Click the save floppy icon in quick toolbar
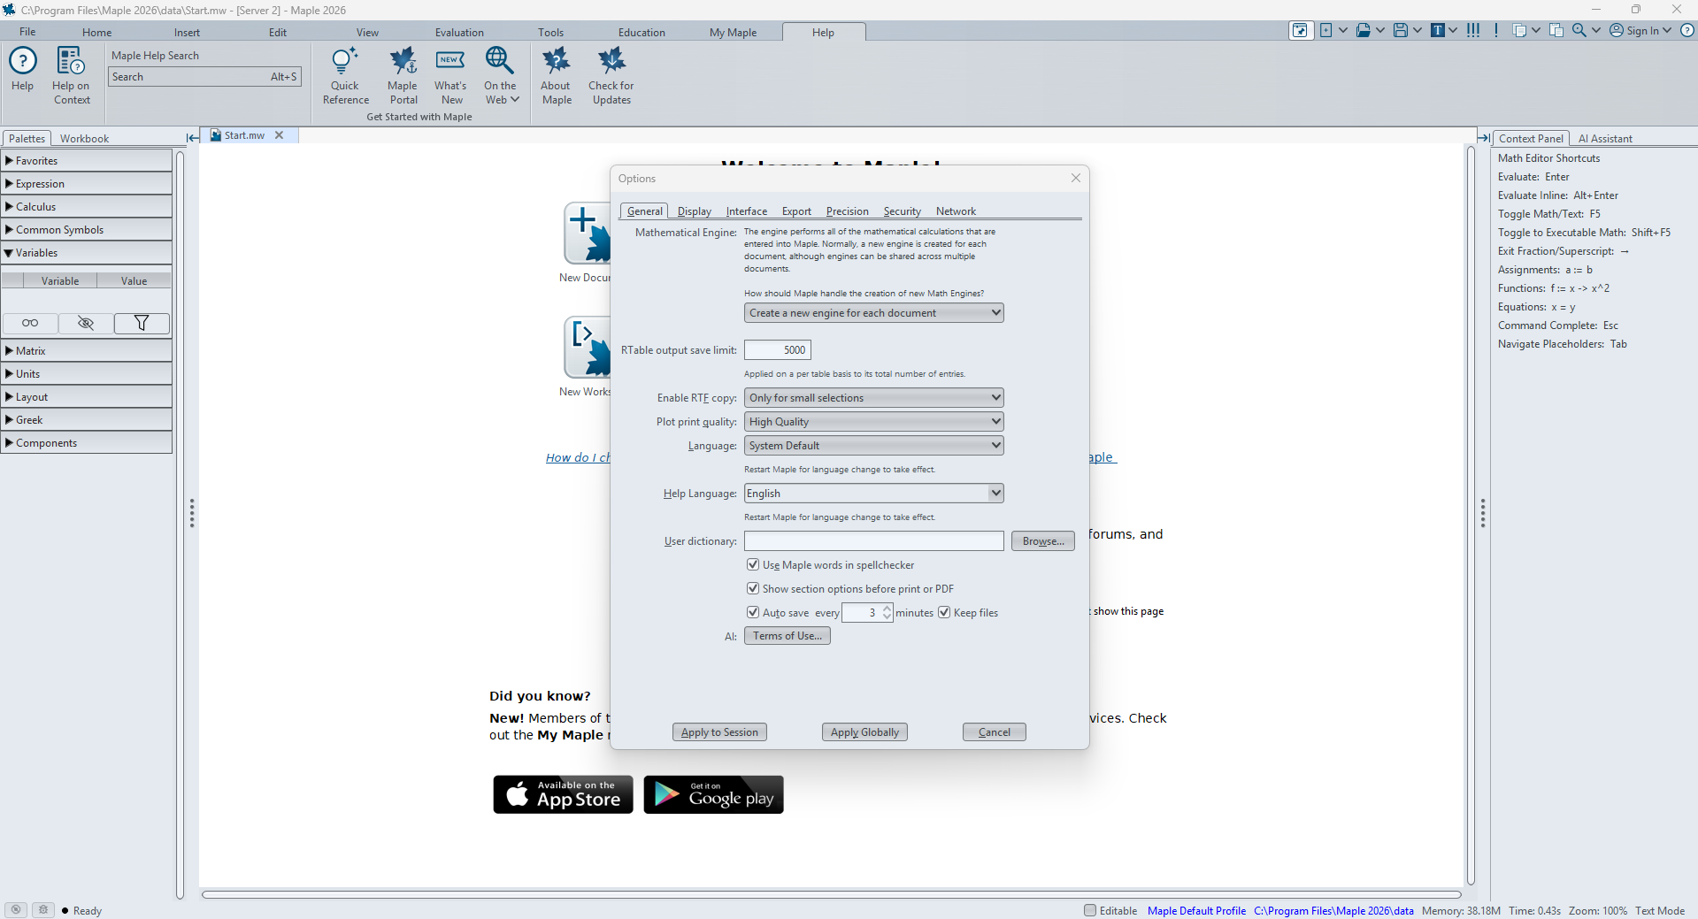Viewport: 1698px width, 919px height. click(x=1400, y=31)
